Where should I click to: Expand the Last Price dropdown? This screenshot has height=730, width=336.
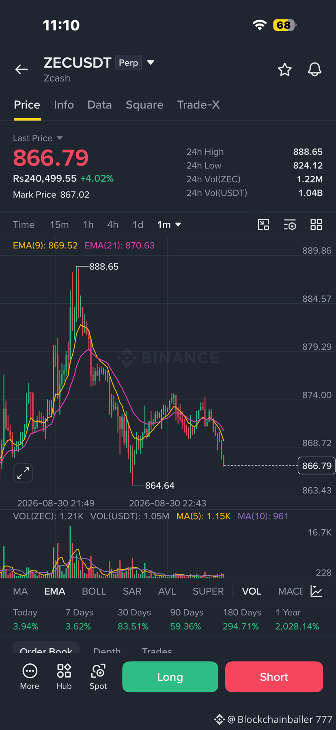pos(60,138)
